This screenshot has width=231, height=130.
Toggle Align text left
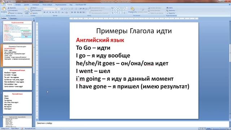click(72, 12)
